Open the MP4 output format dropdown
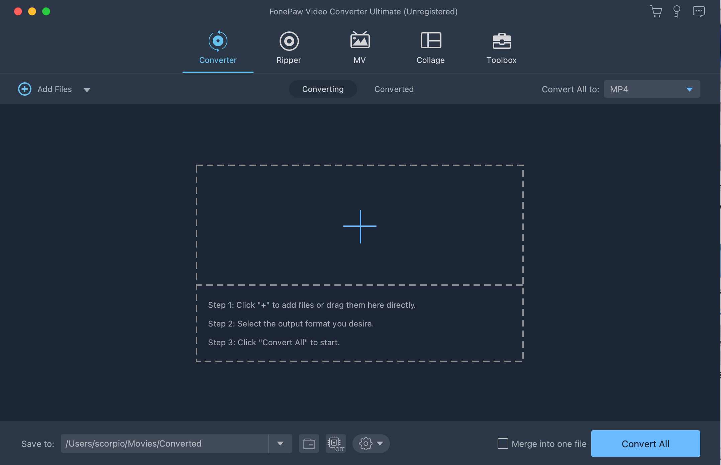The image size is (721, 465). click(x=651, y=89)
